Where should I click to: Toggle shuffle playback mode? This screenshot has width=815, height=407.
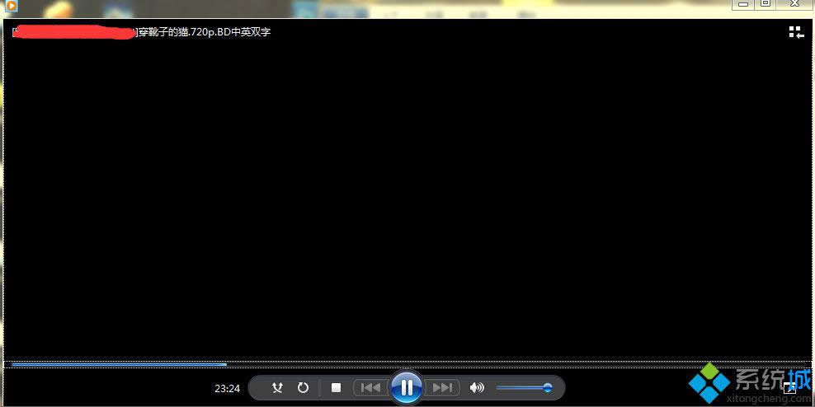point(277,388)
